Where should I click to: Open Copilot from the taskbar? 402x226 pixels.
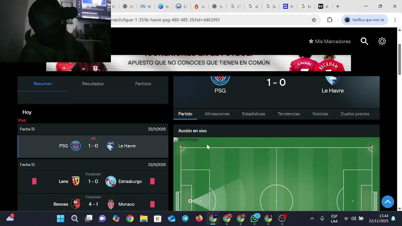pyautogui.click(x=116, y=218)
